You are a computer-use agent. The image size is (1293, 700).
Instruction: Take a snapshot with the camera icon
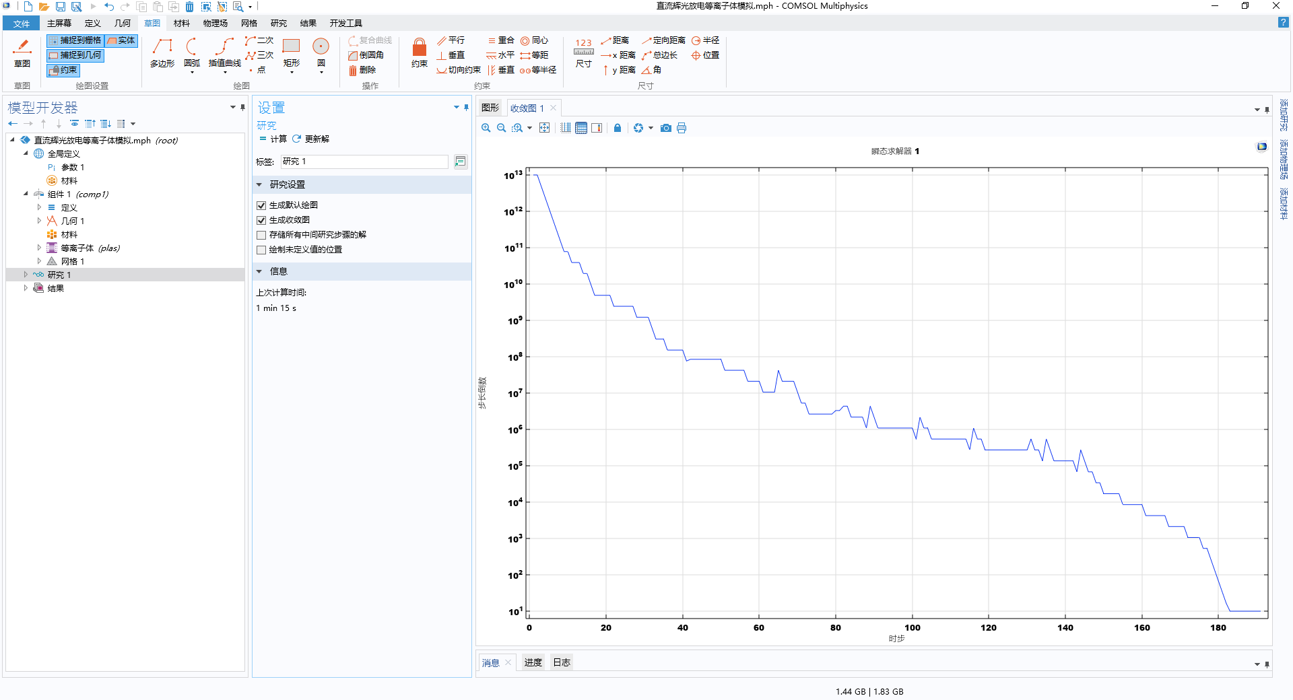tap(666, 128)
